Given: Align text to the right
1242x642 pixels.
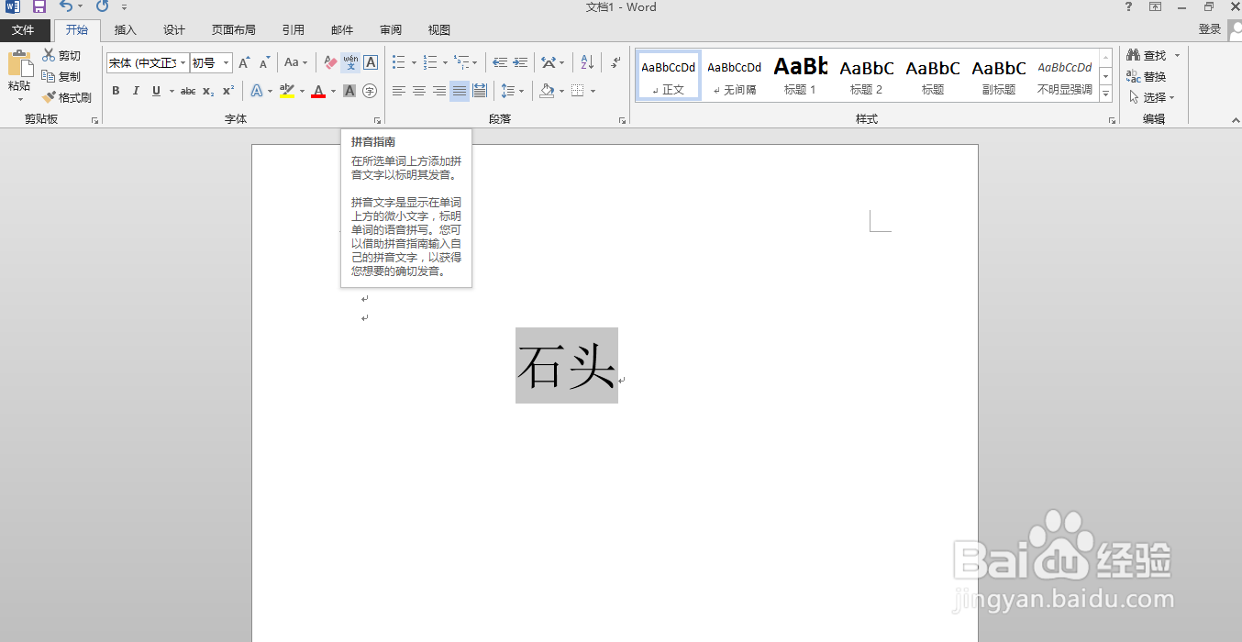Looking at the screenshot, I should tap(439, 91).
